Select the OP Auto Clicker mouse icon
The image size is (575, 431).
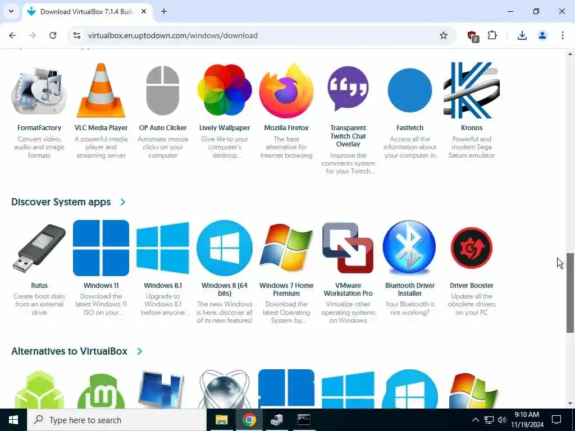coord(162,90)
